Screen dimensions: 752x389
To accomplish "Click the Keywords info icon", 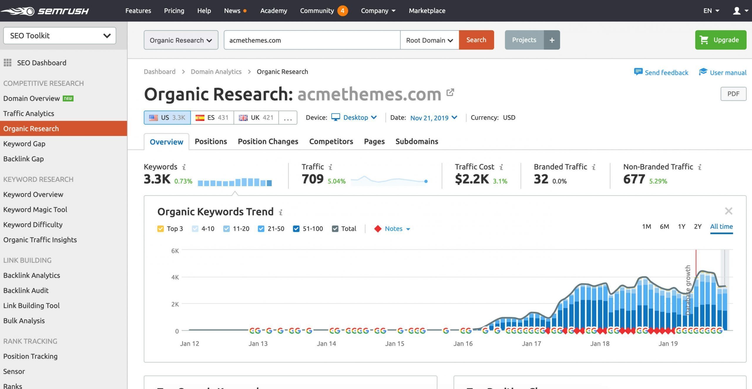I will (184, 167).
